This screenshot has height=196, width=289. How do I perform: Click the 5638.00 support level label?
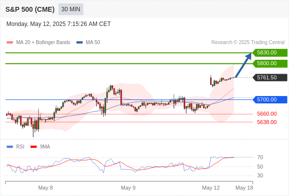[267, 122]
